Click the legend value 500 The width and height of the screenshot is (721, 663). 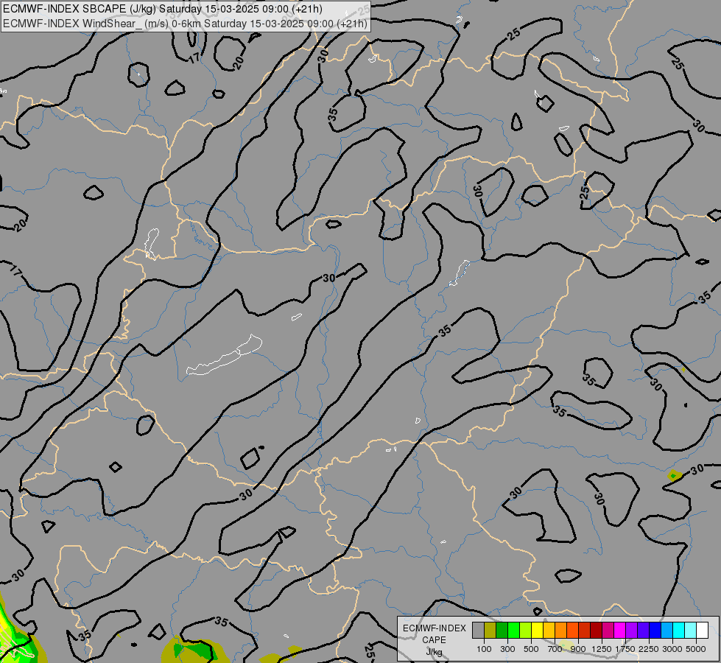pyautogui.click(x=531, y=649)
